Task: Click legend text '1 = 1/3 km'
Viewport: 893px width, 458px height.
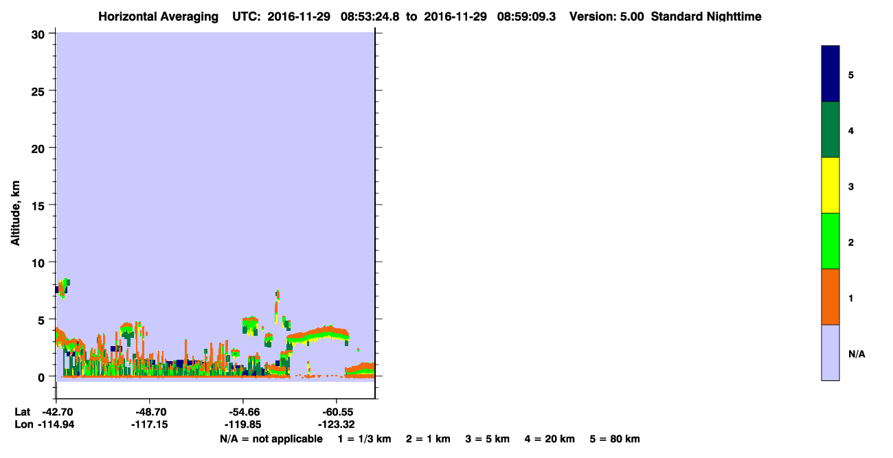Action: click(x=364, y=439)
